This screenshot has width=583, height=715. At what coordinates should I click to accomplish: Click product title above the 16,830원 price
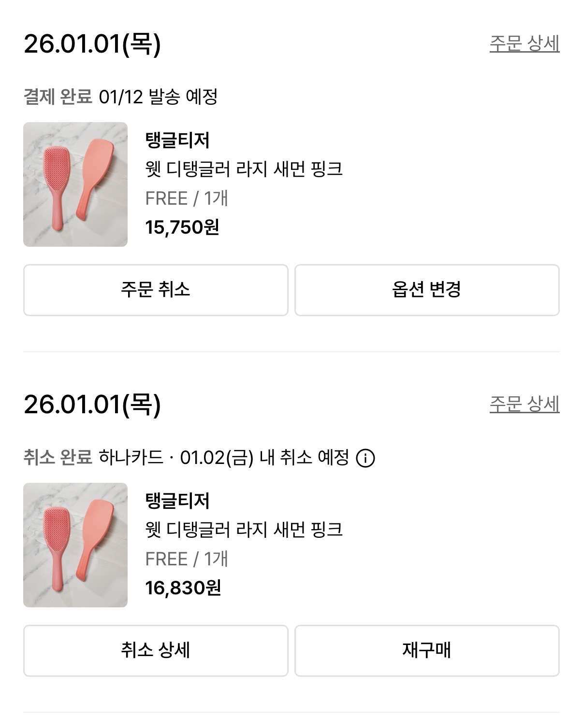click(244, 530)
